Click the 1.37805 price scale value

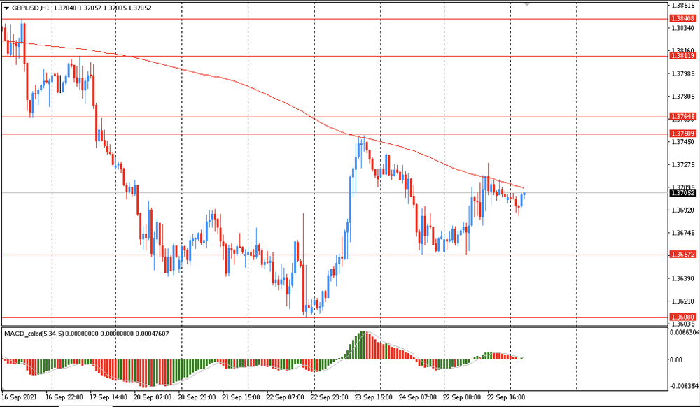click(683, 97)
